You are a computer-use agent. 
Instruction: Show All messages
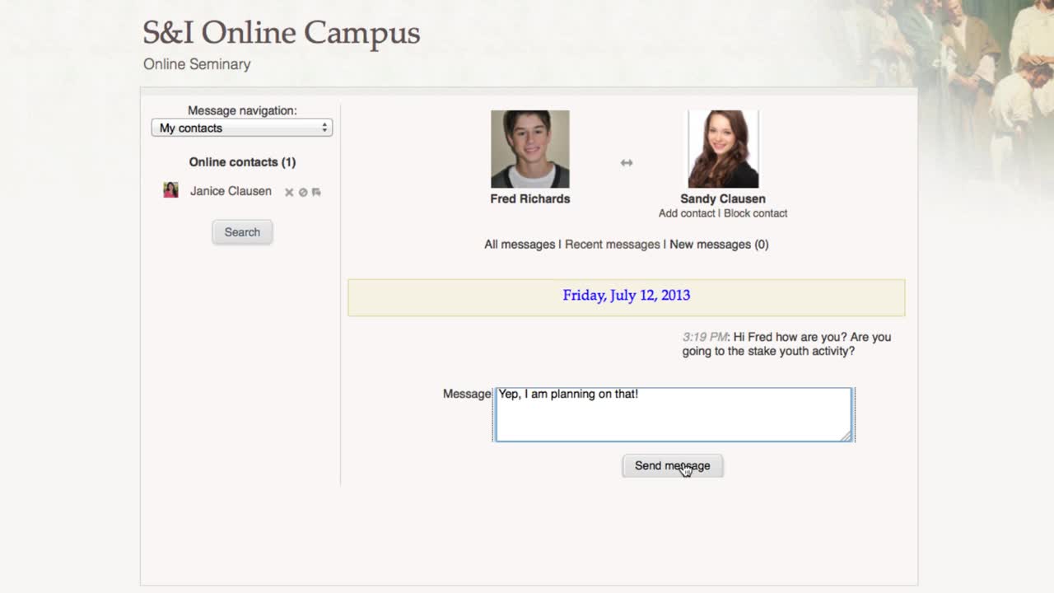point(520,245)
